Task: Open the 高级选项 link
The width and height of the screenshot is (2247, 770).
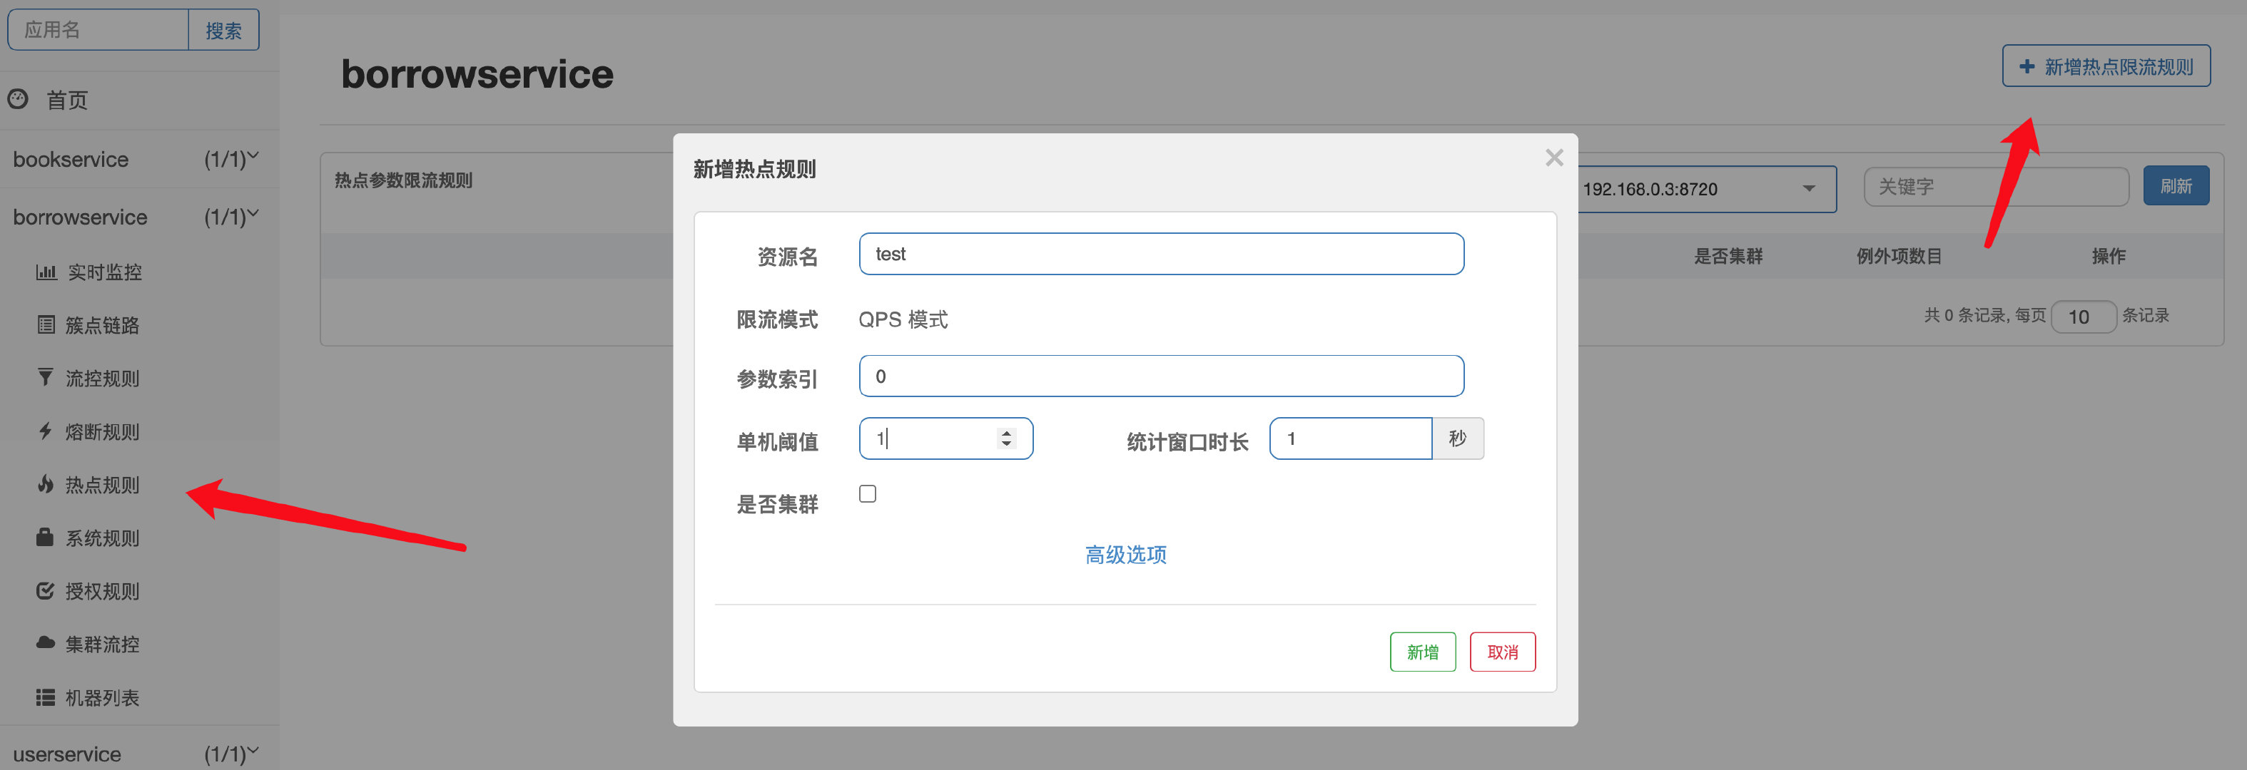Action: (1125, 555)
